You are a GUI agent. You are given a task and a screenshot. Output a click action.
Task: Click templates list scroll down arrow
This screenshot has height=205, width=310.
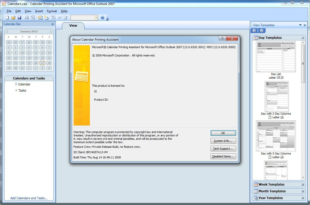click(303, 178)
